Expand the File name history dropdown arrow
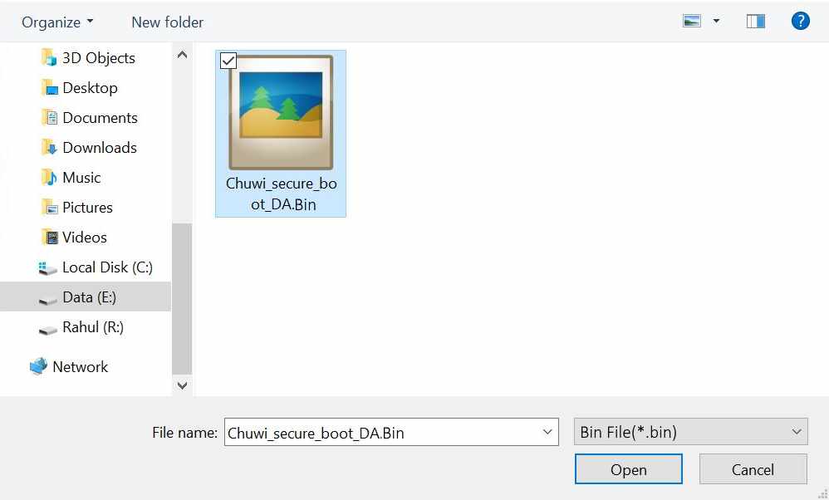Image resolution: width=829 pixels, height=500 pixels. click(x=547, y=432)
